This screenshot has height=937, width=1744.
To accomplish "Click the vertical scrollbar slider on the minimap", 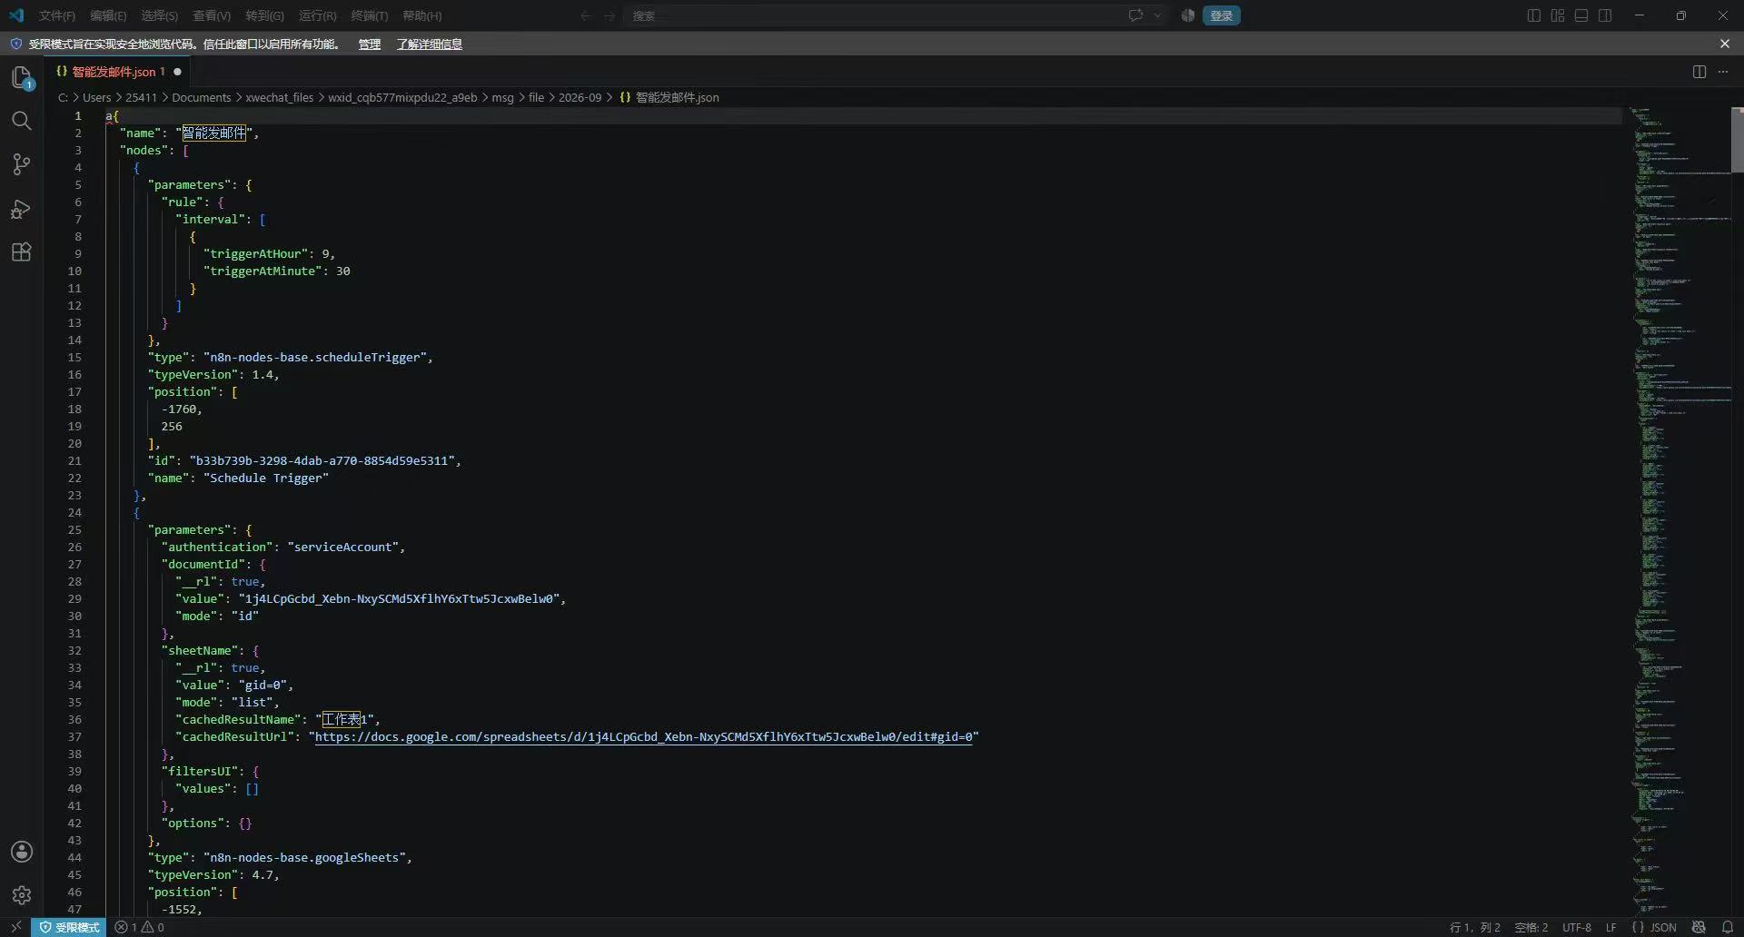I will tap(1737, 140).
